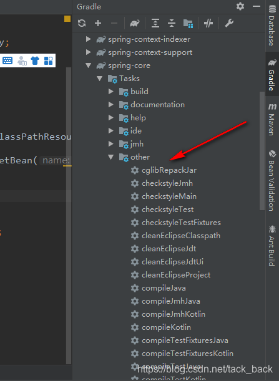Viewport: 279px width, 381px height.
Task: Click the jmh folder gear icon
Action: [x=124, y=144]
